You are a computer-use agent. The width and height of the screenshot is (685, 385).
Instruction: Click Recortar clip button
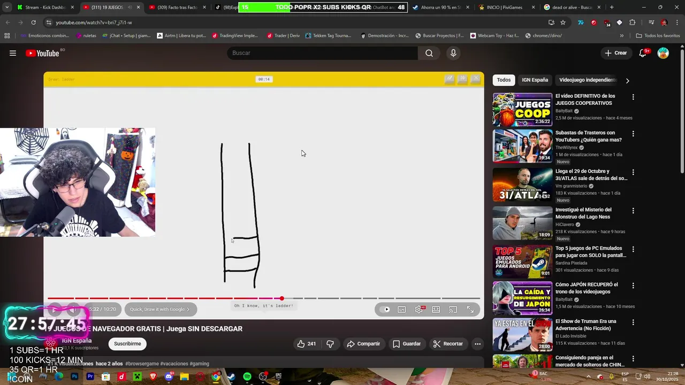tap(448, 344)
